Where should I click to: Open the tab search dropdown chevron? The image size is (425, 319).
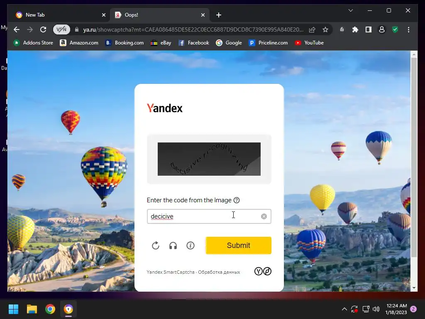click(x=350, y=10)
